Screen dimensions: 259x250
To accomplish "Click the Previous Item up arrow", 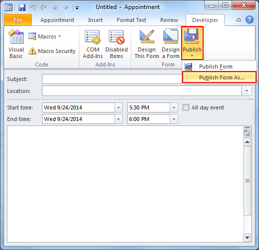I will click(55, 7).
